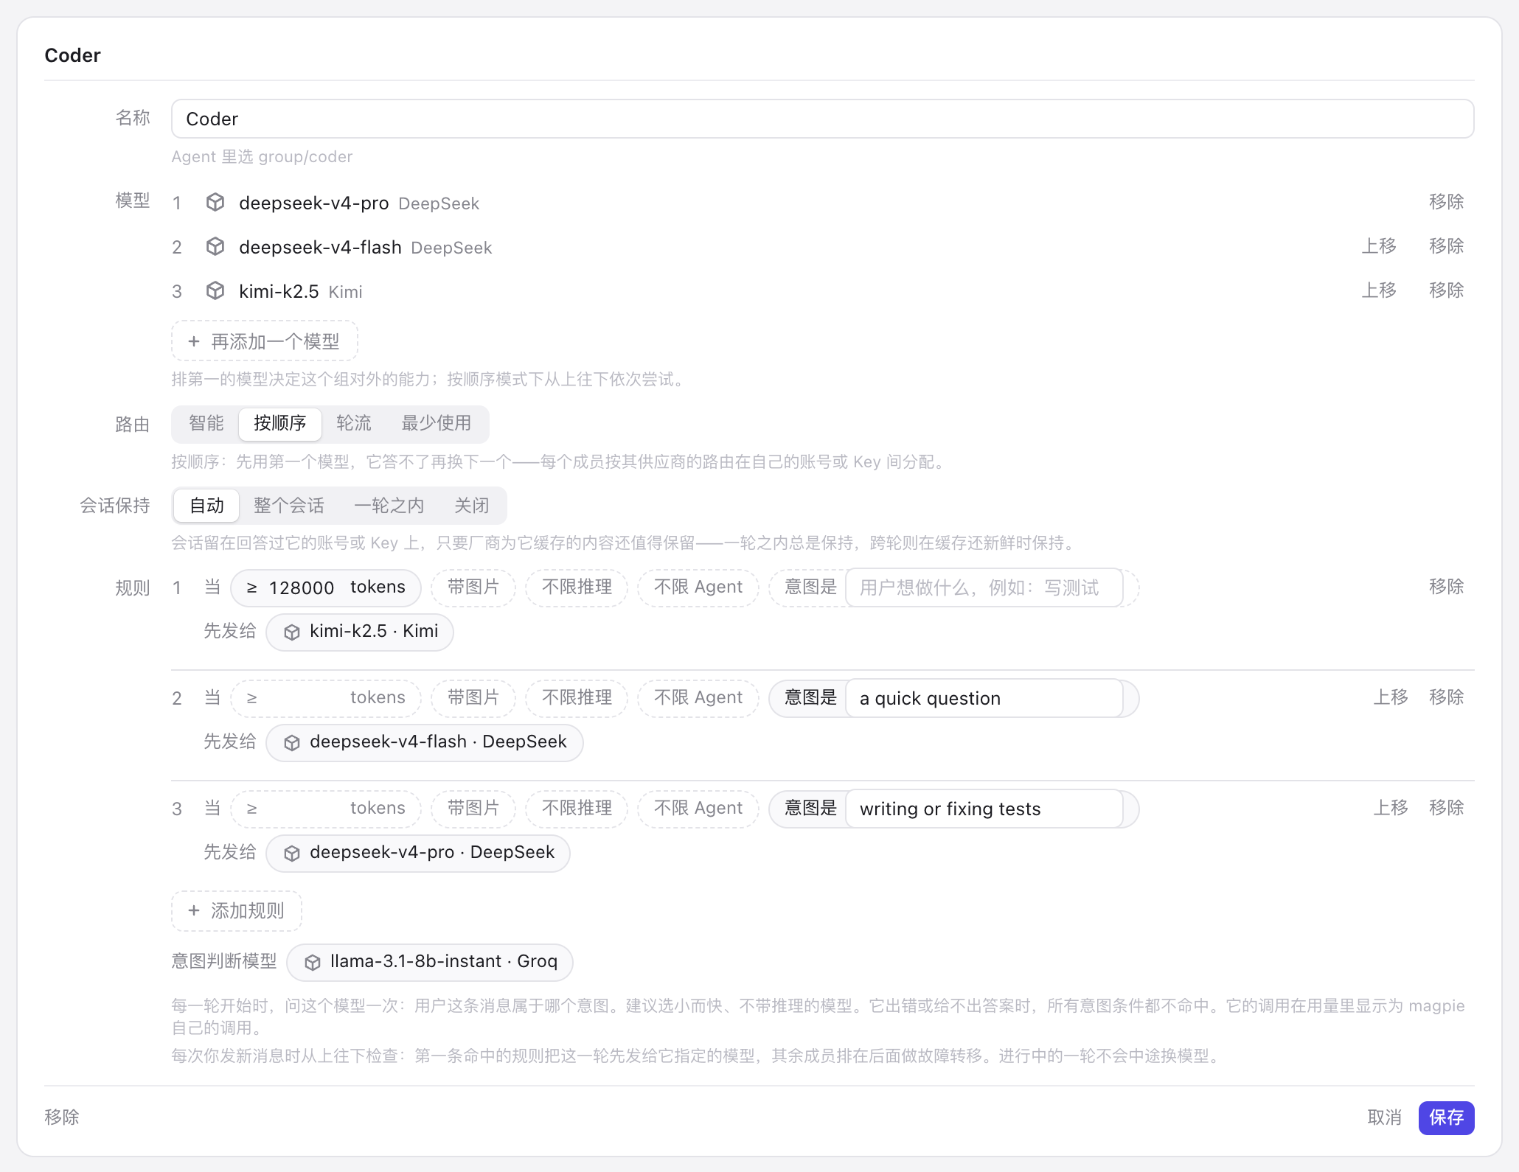The image size is (1519, 1172).
Task: Move deepseek-v4-flash up in model list
Action: [1378, 246]
